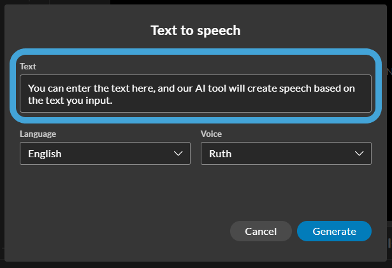Click the 'Language' field label
The width and height of the screenshot is (392, 268).
click(38, 134)
